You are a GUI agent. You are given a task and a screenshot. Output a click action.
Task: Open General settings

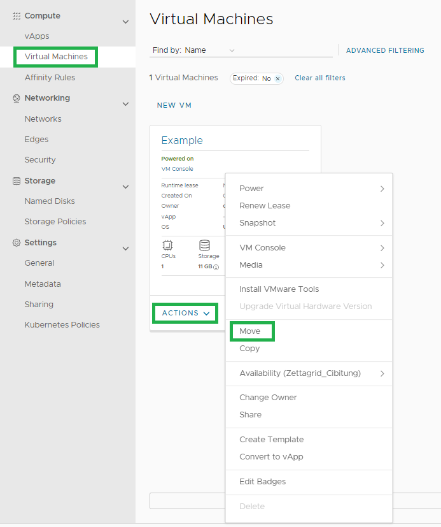tap(39, 263)
